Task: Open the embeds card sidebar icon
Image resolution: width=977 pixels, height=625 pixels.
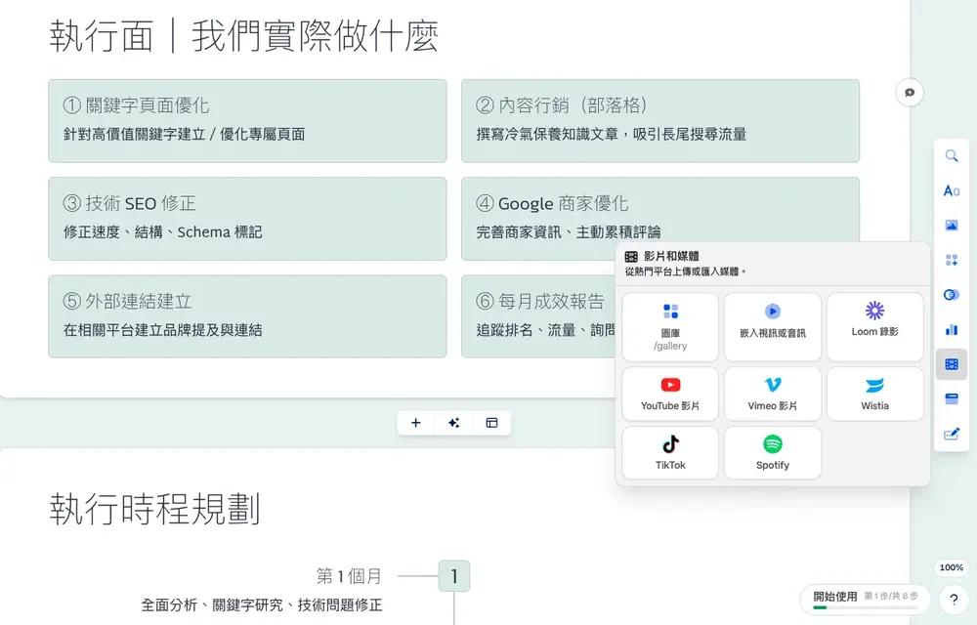Action: (951, 399)
